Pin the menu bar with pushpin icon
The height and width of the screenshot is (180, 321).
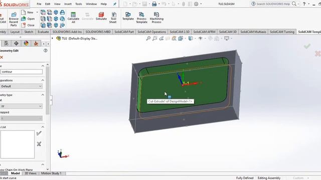115,4
